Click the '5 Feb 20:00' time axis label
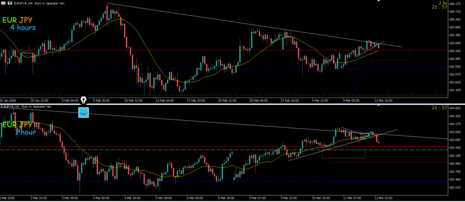465x202 pixels. (x=103, y=99)
